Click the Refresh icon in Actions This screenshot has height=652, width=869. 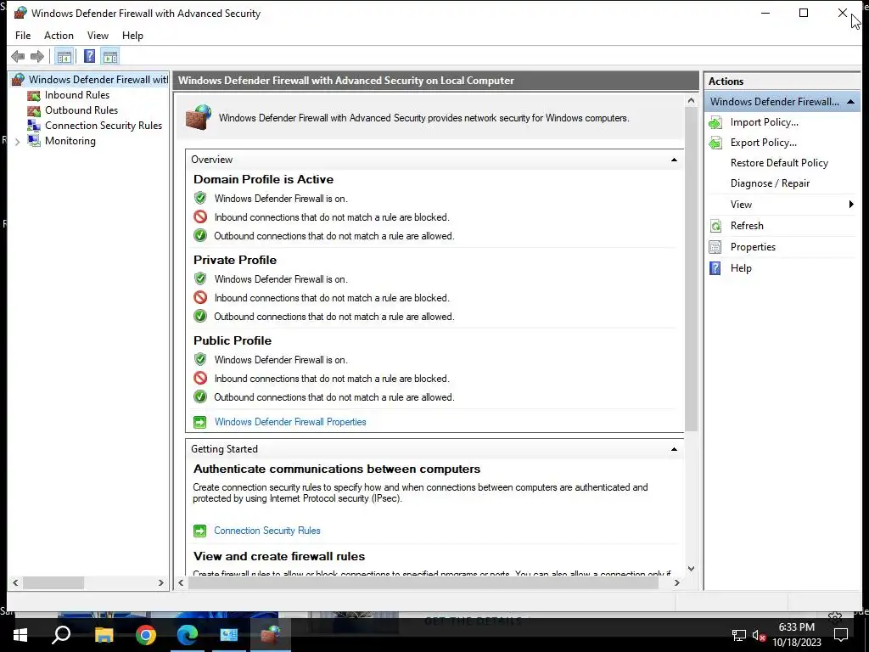[x=715, y=226]
